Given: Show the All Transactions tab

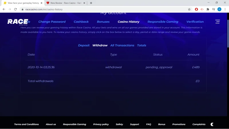Looking at the screenshot, I should tap(122, 45).
